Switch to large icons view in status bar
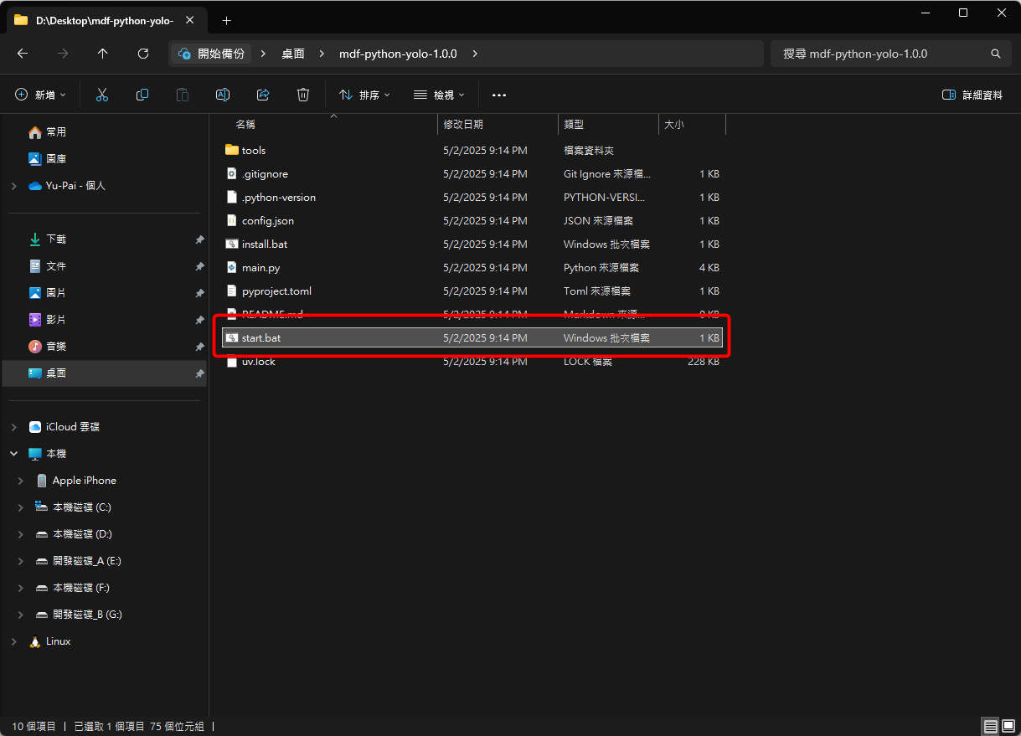 click(1008, 726)
